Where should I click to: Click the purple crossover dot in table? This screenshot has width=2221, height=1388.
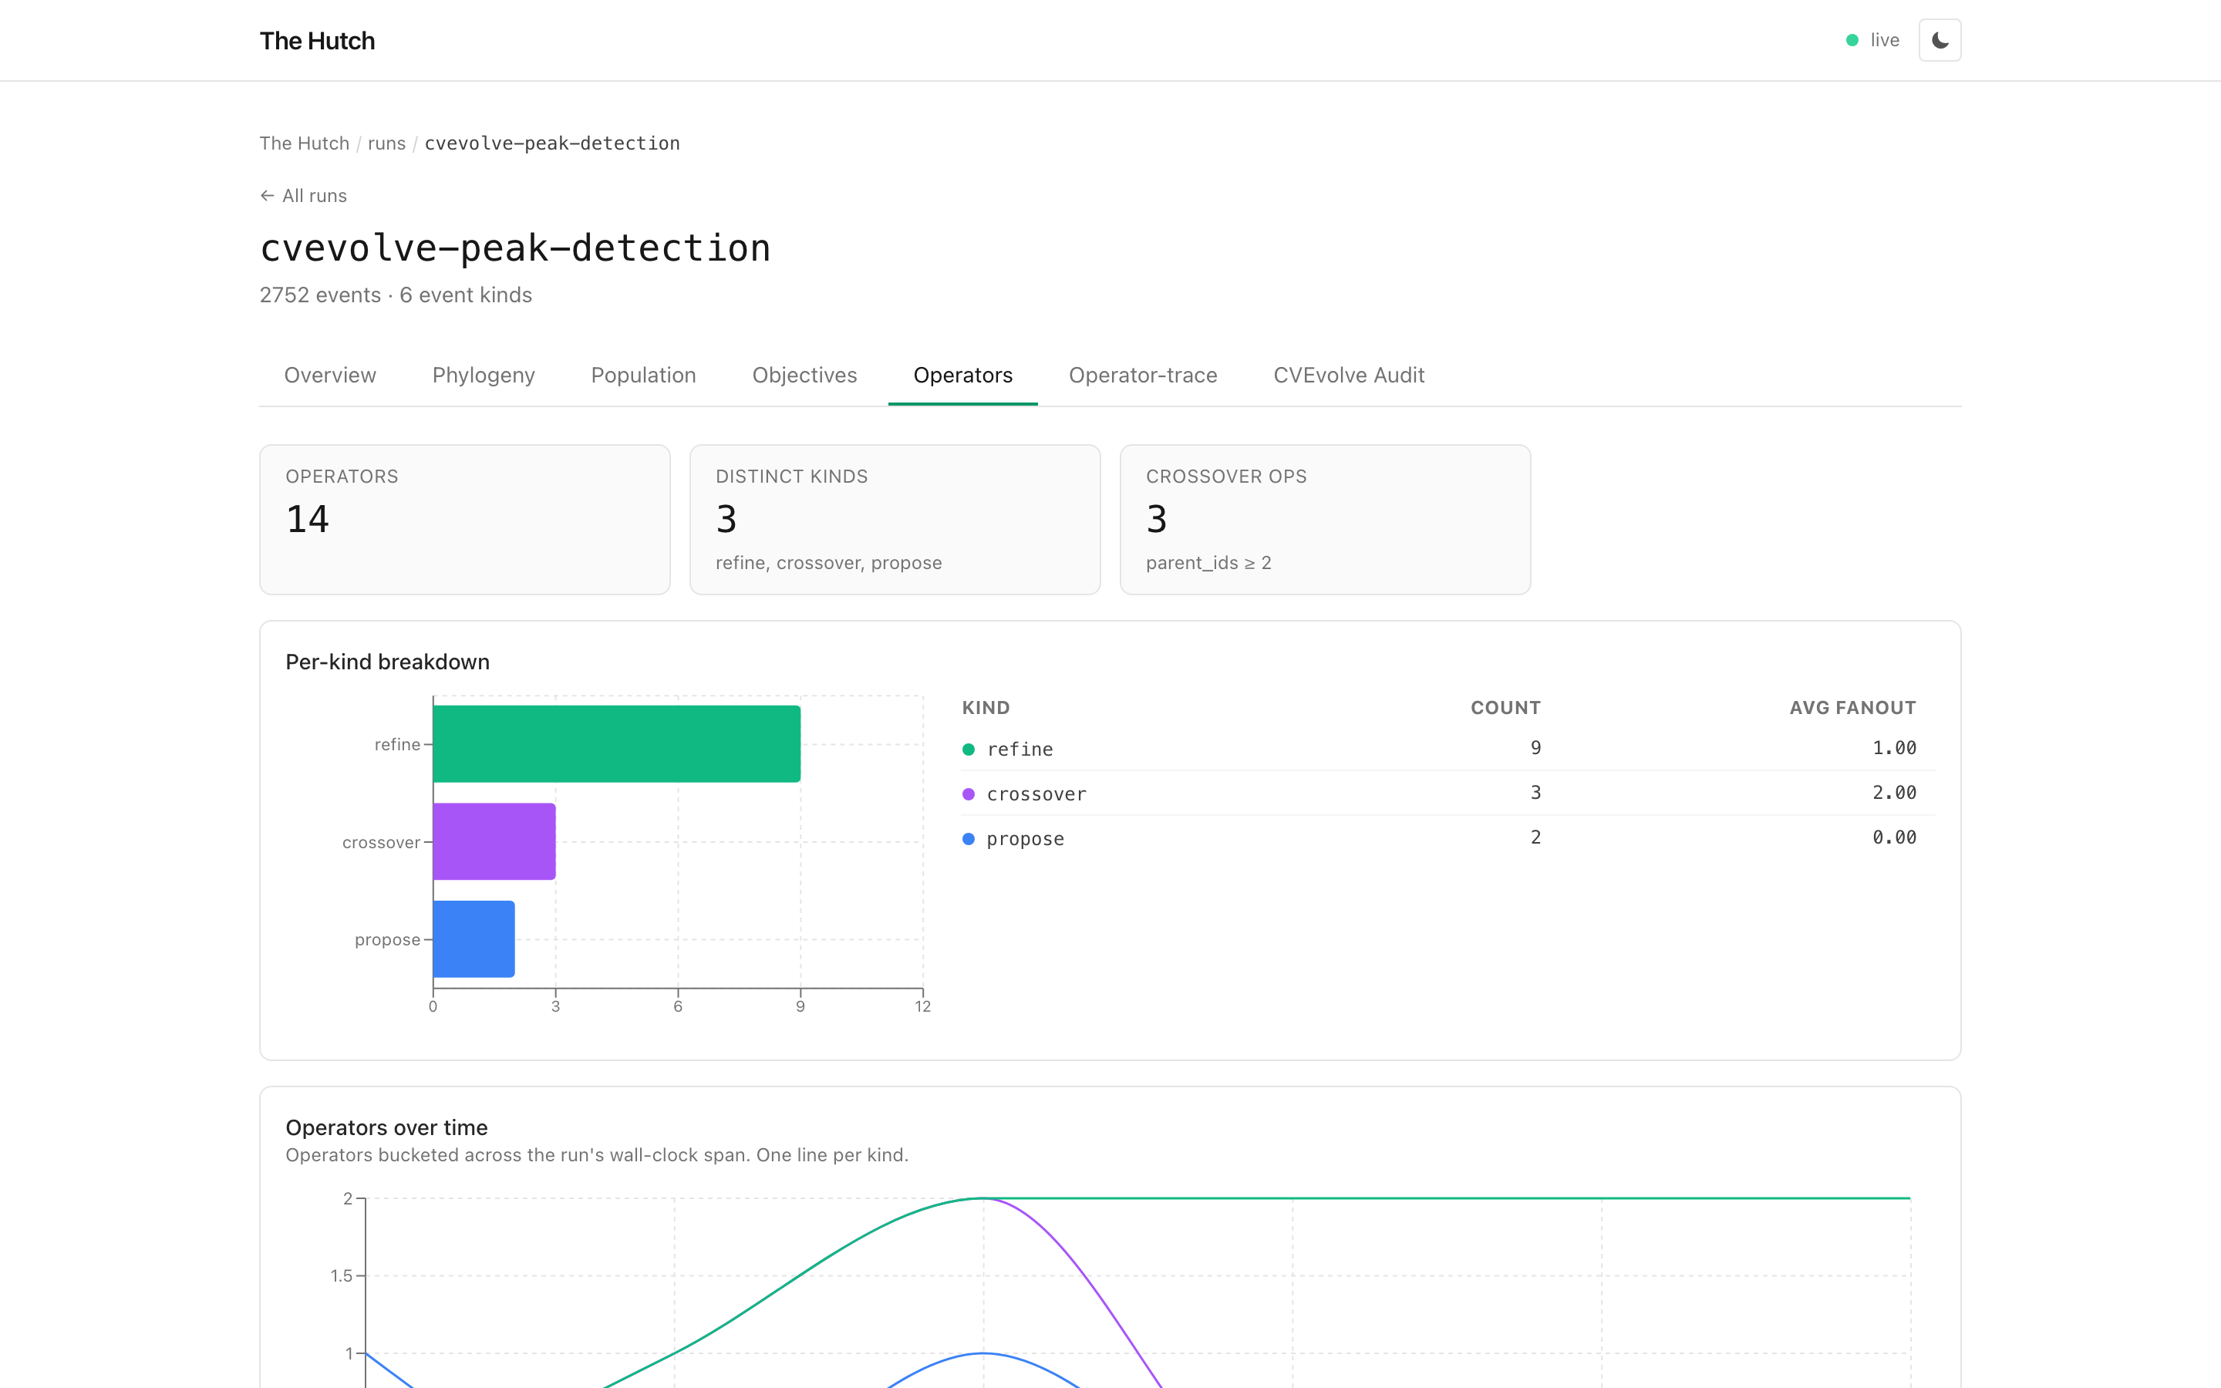[x=969, y=794]
